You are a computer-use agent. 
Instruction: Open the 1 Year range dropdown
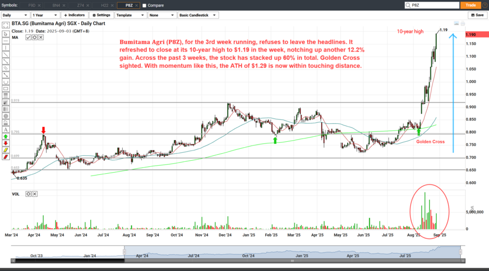[x=45, y=15]
